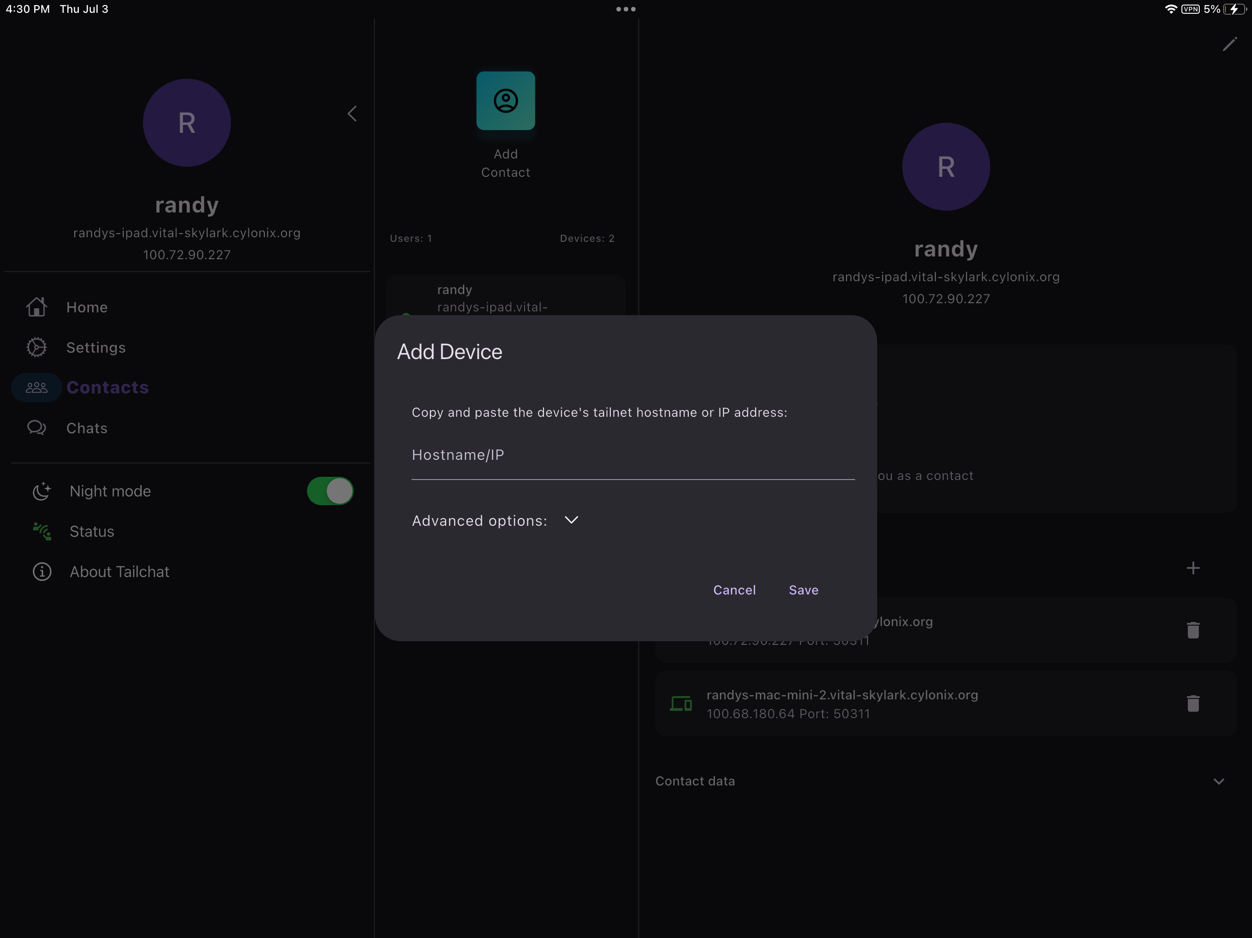Click the Users: 1 label
Screen dimensions: 1252x938
tap(411, 239)
